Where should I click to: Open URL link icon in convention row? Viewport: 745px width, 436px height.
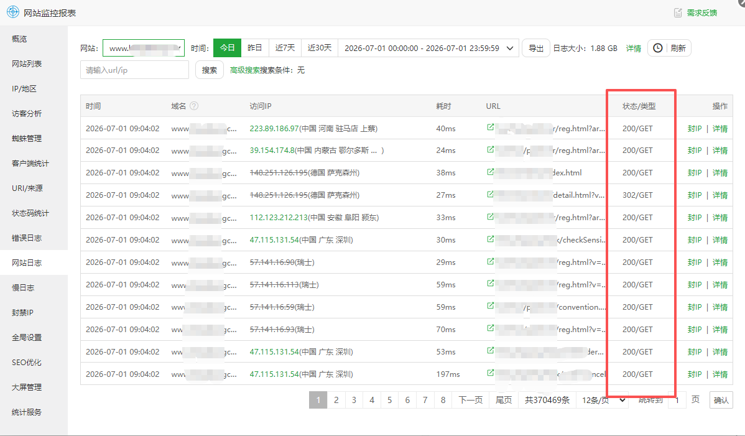click(x=490, y=306)
